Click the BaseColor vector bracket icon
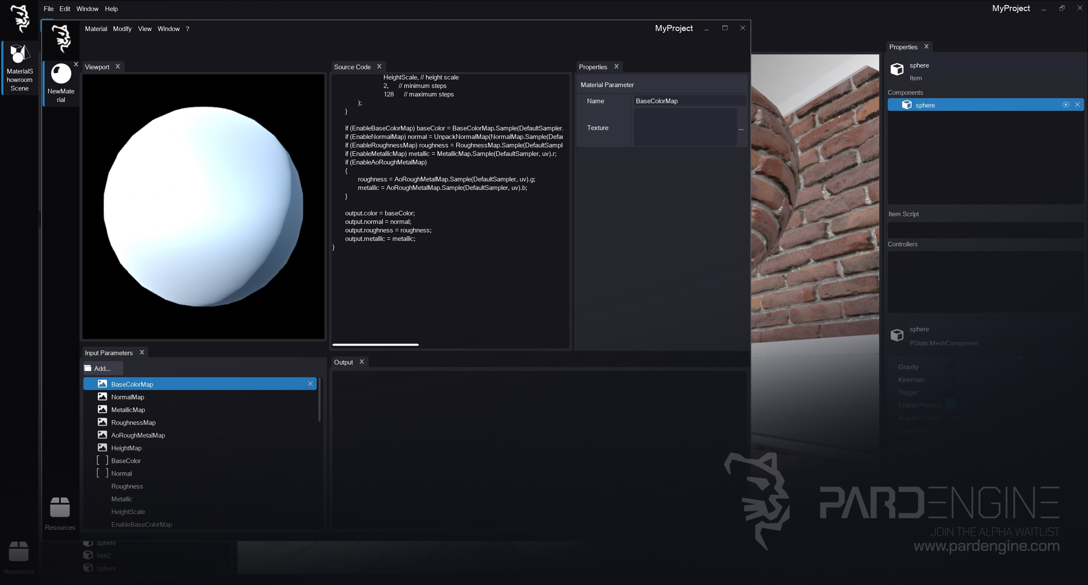Viewport: 1088px width, 585px height. tap(102, 460)
